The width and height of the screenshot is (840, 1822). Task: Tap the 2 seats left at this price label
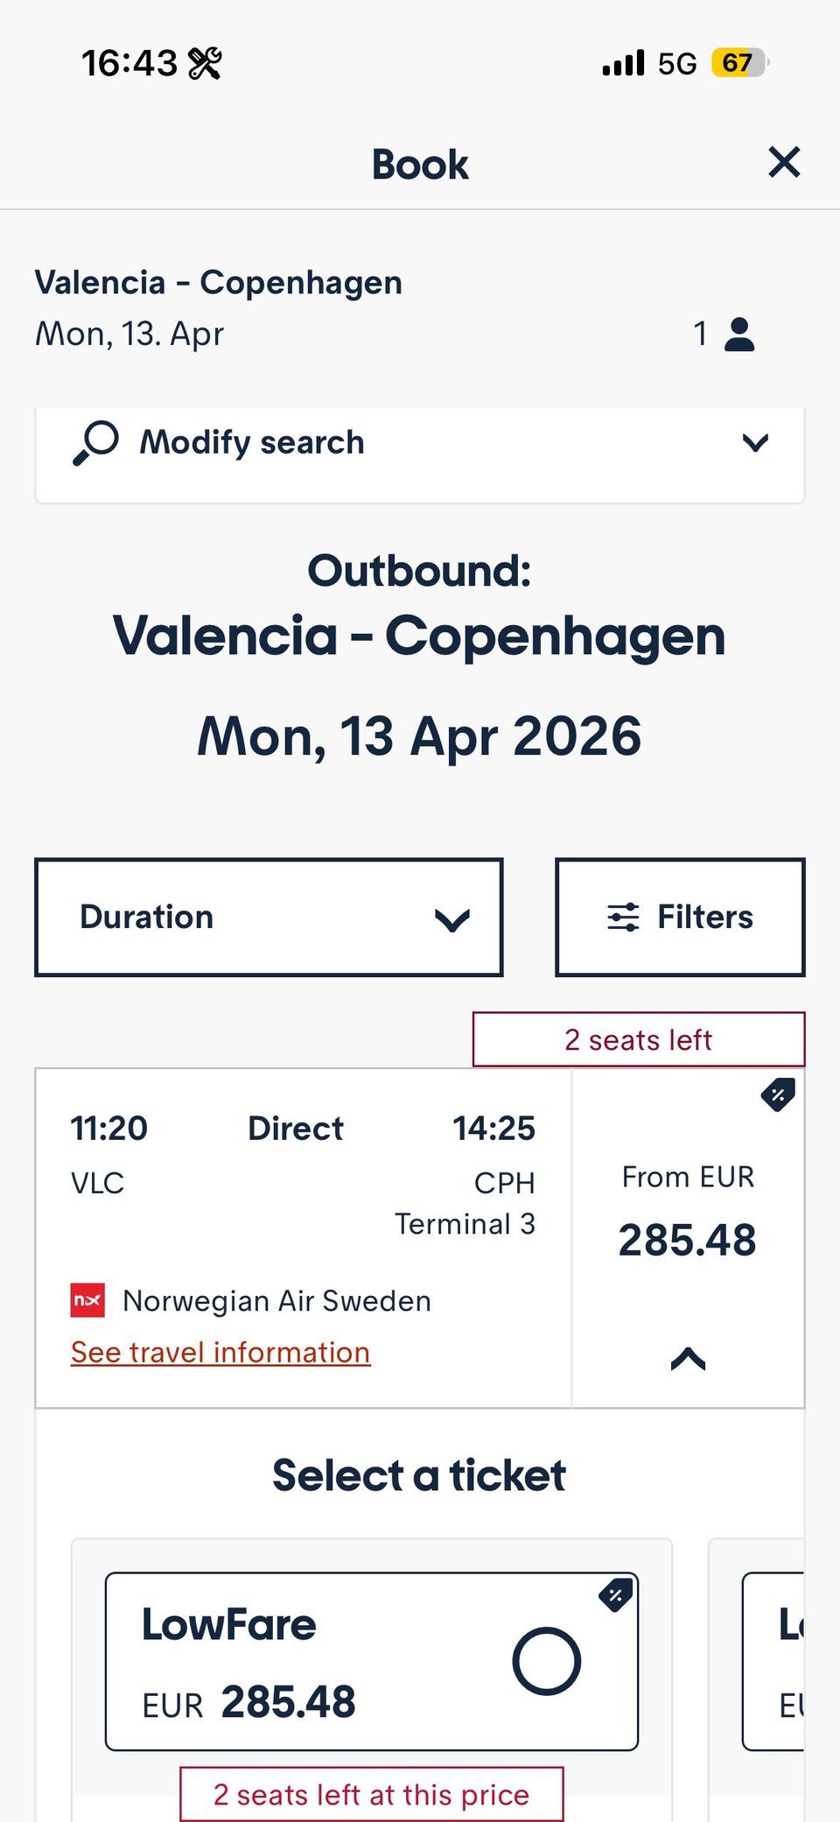pyautogui.click(x=371, y=1795)
